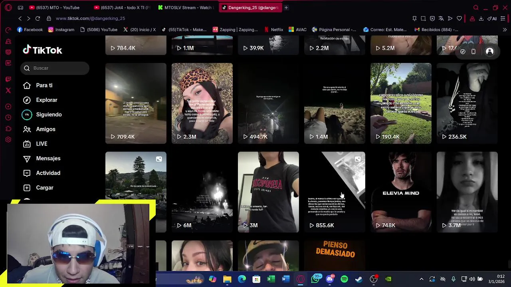Open the Instagram bookmark
511x287 pixels.
tap(61, 29)
